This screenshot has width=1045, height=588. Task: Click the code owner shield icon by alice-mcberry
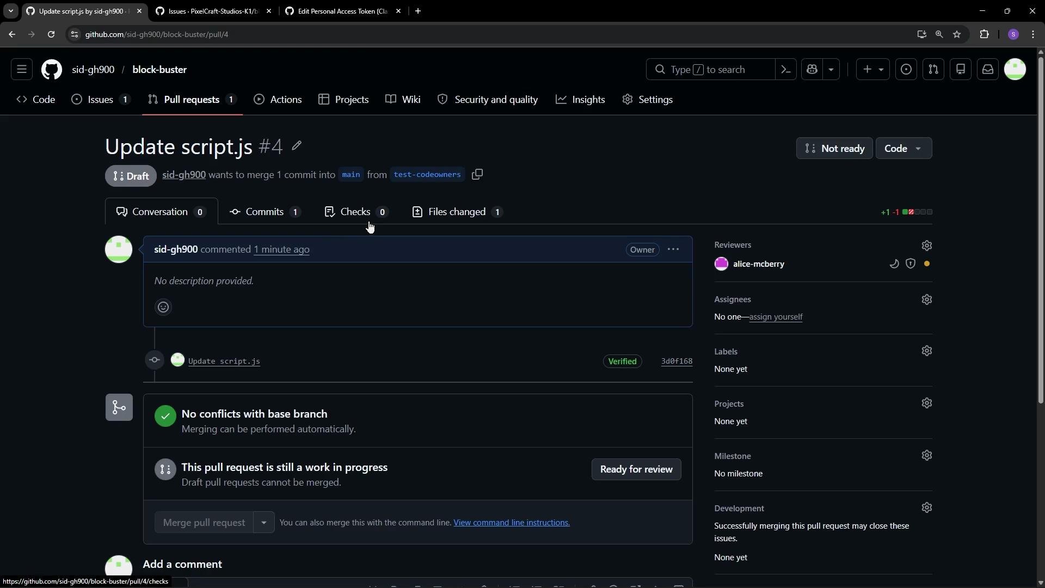pos(911,264)
